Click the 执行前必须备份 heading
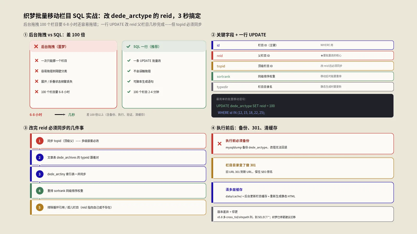417x234 pixels. point(237,141)
